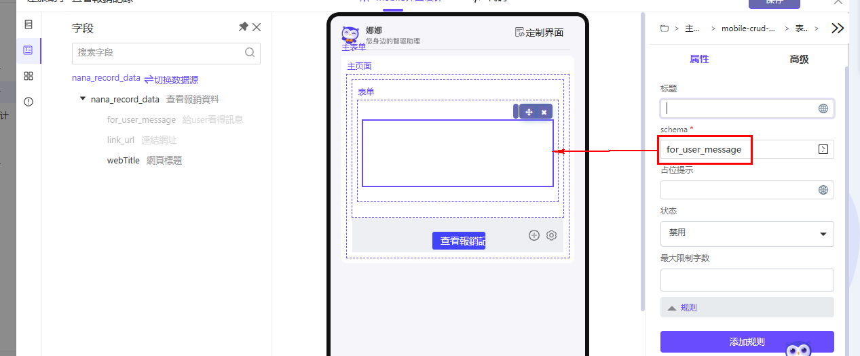
Task: Open the 状态 dropdown showing 禁用
Action: [x=747, y=233]
